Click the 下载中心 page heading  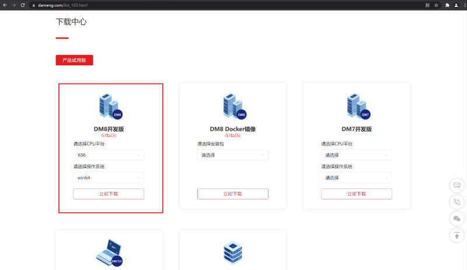[x=71, y=22]
